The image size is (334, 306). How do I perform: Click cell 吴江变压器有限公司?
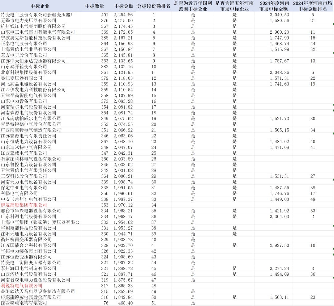(x=21, y=78)
